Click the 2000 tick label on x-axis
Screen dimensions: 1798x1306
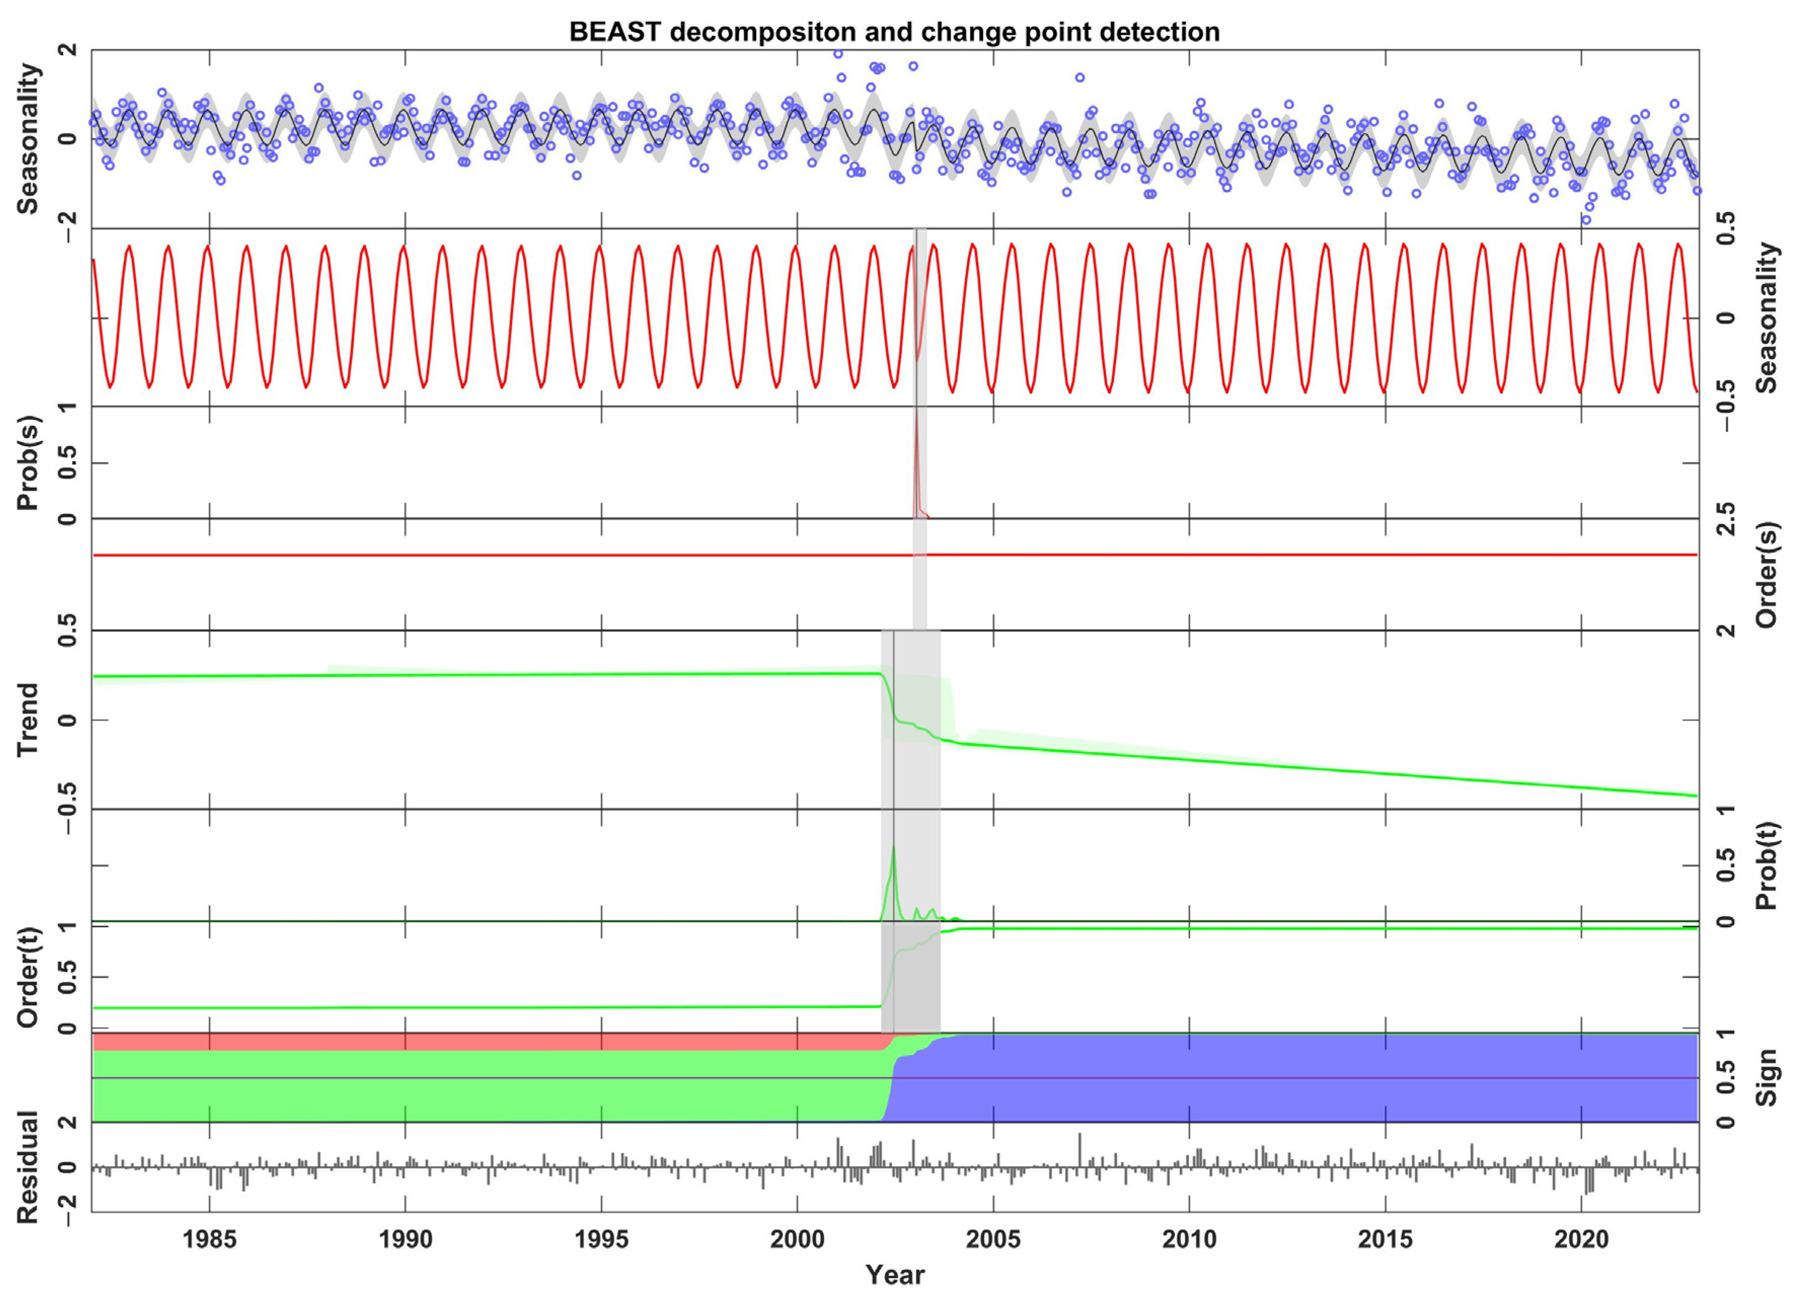coord(797,1240)
